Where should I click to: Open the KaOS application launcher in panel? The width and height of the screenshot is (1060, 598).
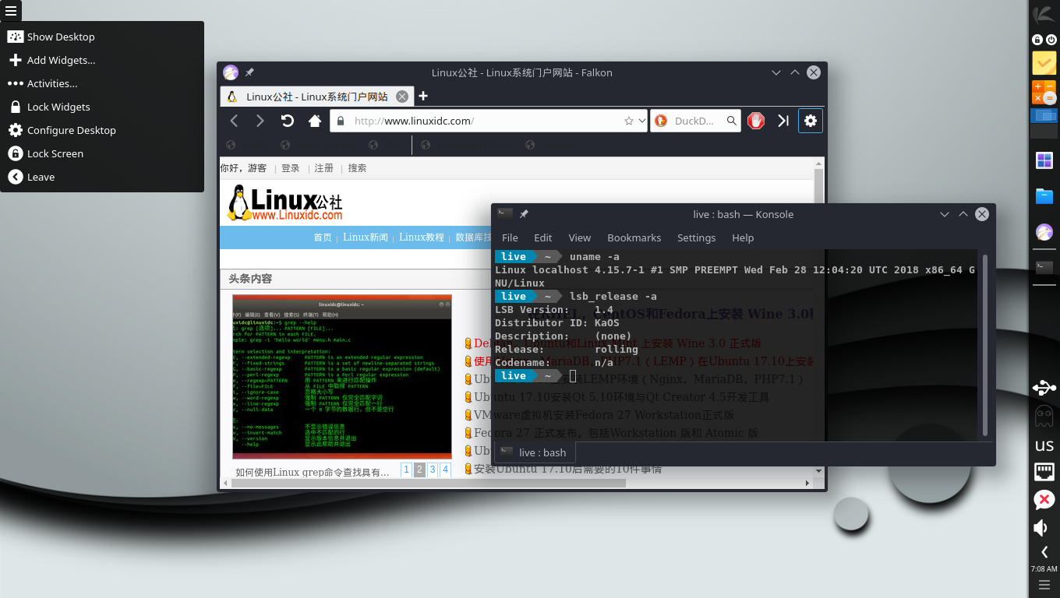coord(1044,14)
